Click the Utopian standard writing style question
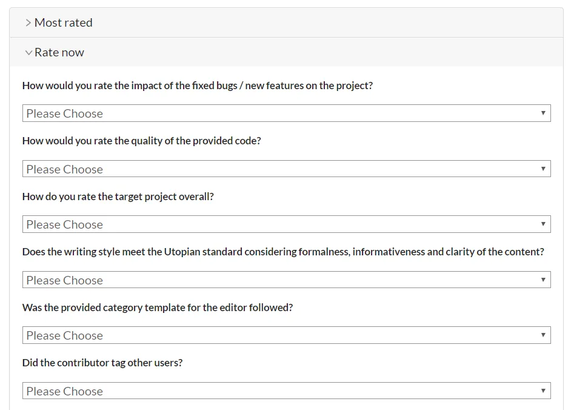Image resolution: width=571 pixels, height=410 pixels. click(283, 252)
